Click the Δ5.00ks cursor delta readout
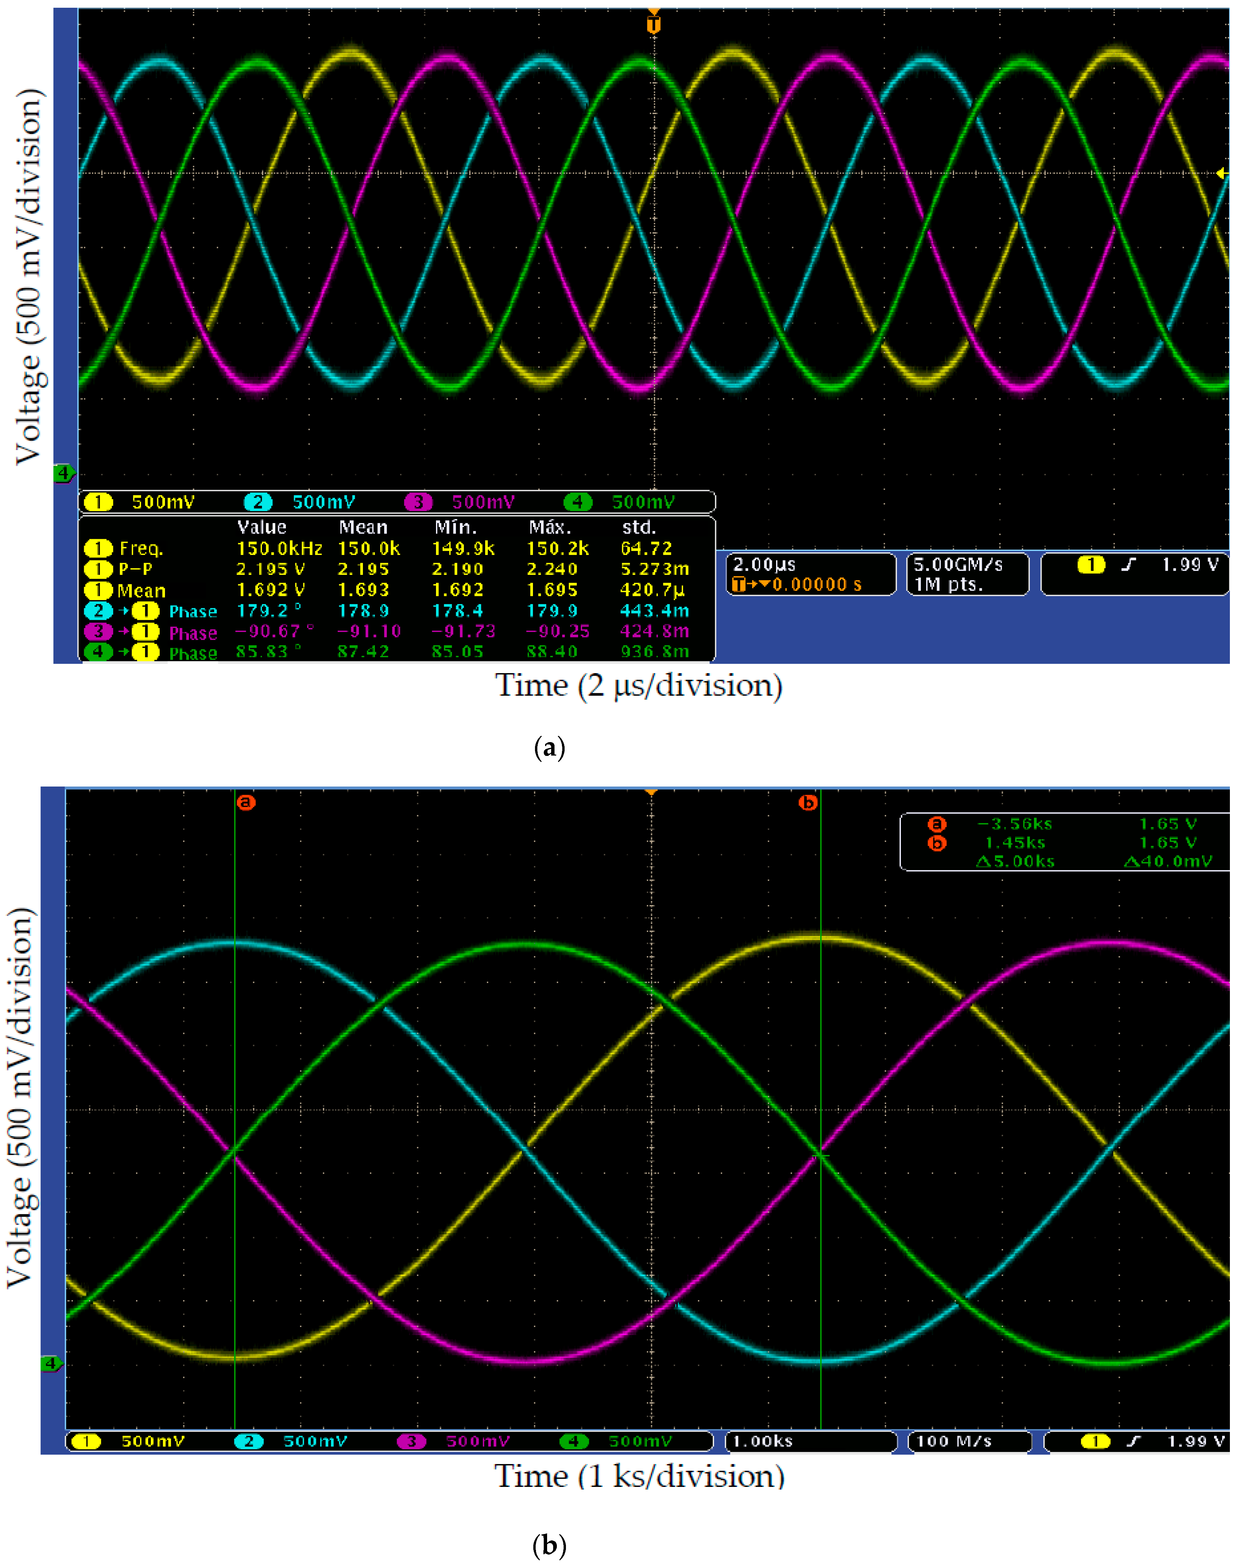The height and width of the screenshot is (1566, 1241). tap(1015, 862)
